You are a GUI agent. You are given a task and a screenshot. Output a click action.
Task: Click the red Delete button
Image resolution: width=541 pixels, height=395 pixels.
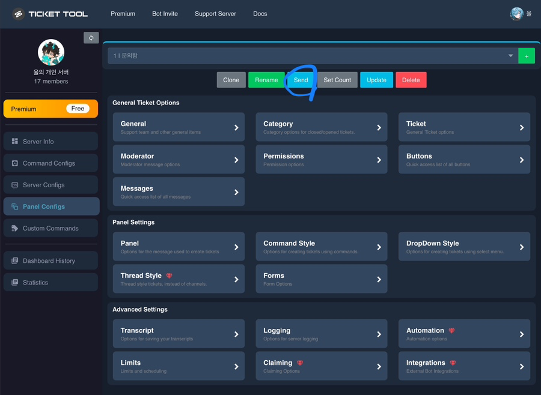click(411, 80)
